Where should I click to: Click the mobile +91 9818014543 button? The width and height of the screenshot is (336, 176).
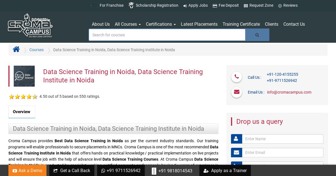pyautogui.click(x=172, y=170)
